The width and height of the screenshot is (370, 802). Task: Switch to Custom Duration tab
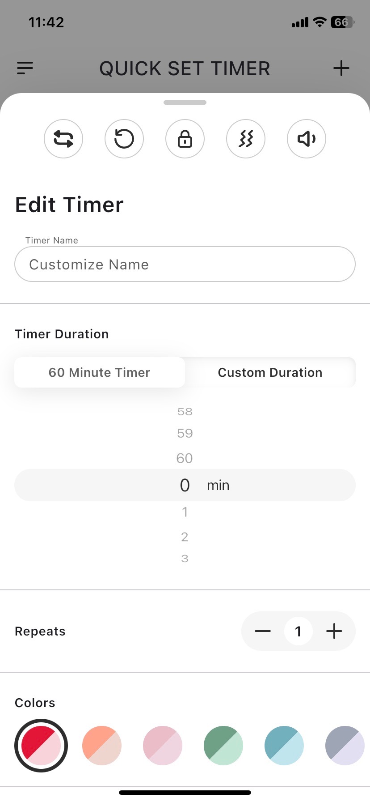(x=270, y=372)
